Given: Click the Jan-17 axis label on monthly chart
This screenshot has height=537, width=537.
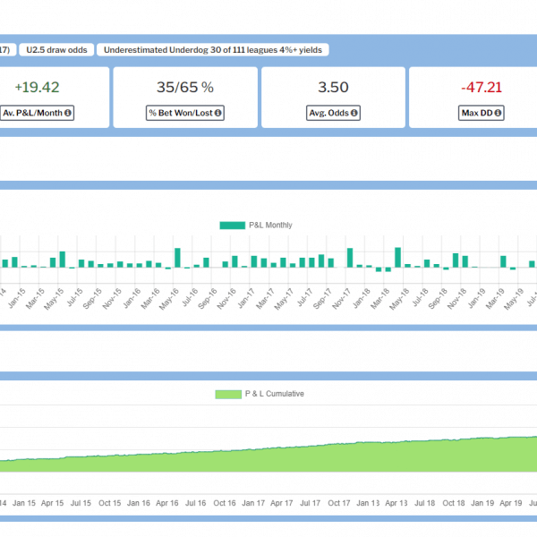Looking at the screenshot, I should tap(246, 299).
